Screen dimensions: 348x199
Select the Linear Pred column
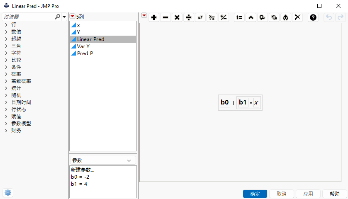103,39
